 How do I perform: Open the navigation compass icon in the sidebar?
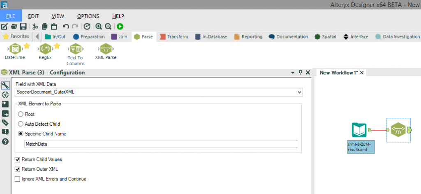tap(5, 95)
